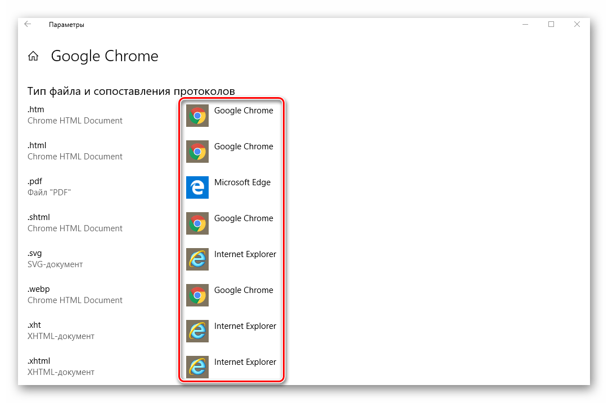Click 'Chrome HTML Document' under .webp
Image resolution: width=608 pixels, height=403 pixels.
click(75, 300)
